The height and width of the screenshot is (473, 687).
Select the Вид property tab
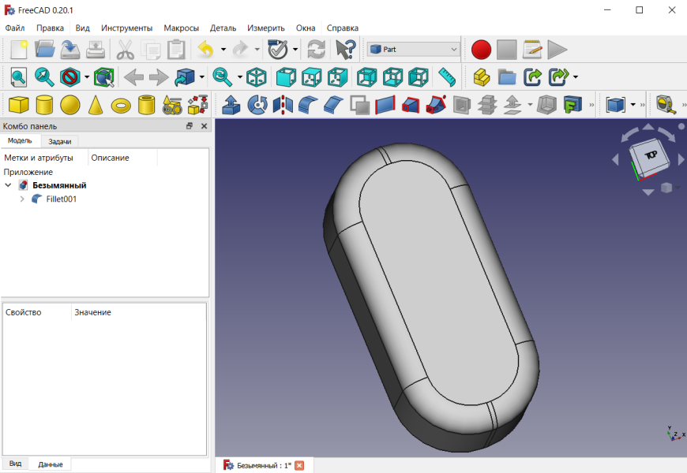point(15,464)
